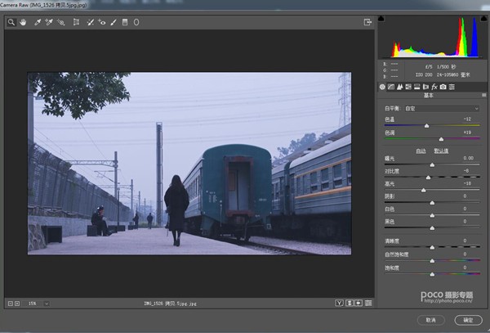Toggle highlight clipping warning in histogram
This screenshot has height=333, width=490.
click(x=483, y=19)
